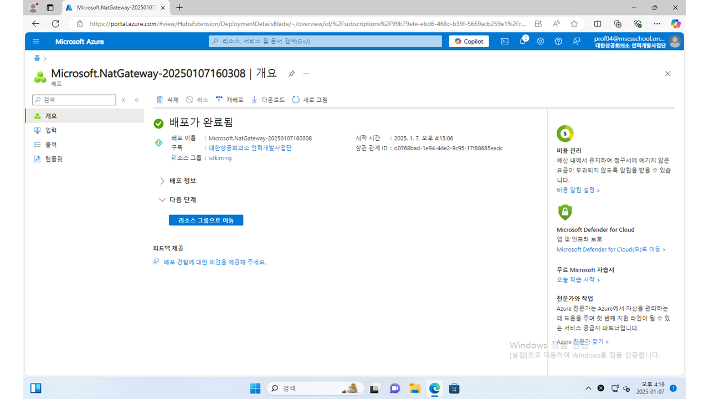Open Microsoft Store from taskbar

click(x=454, y=388)
